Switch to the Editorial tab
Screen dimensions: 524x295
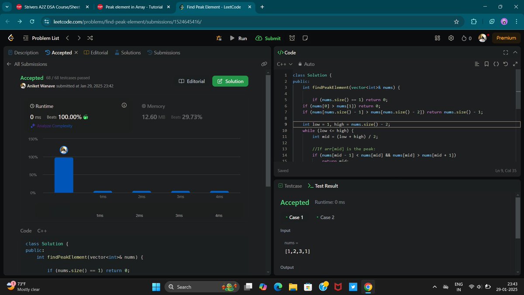[x=96, y=52]
